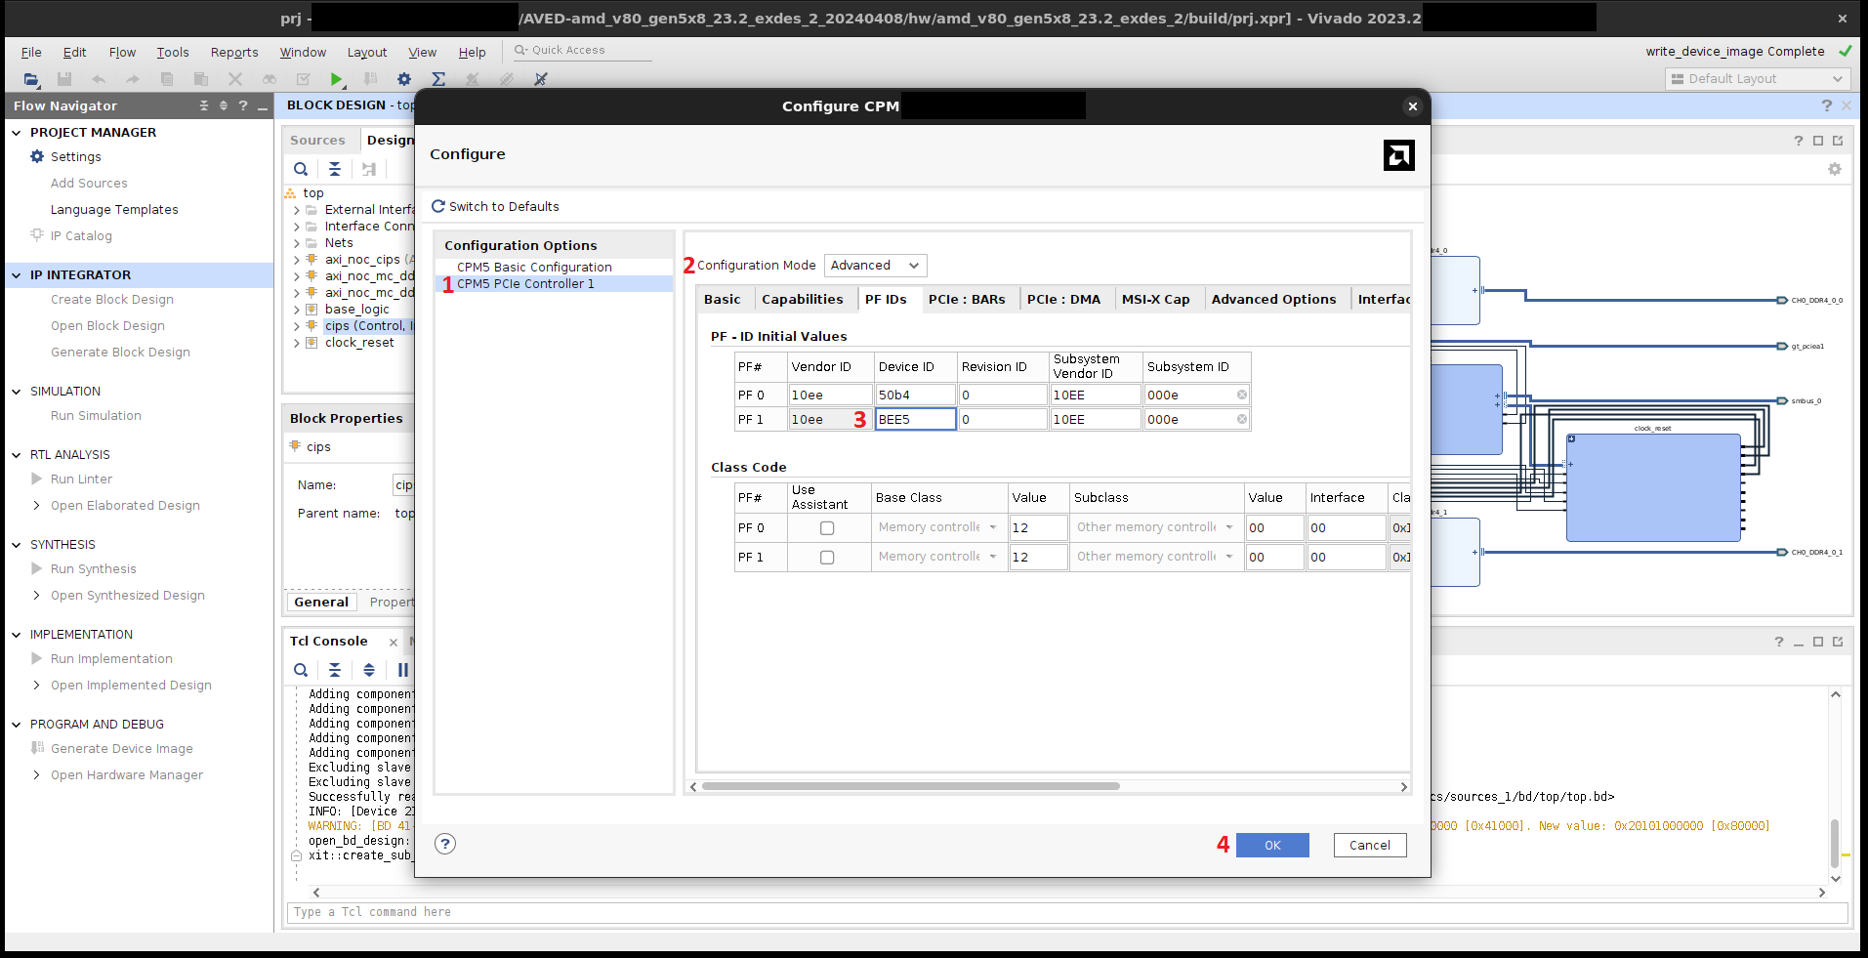Switch to the Capabilities tab

point(804,299)
